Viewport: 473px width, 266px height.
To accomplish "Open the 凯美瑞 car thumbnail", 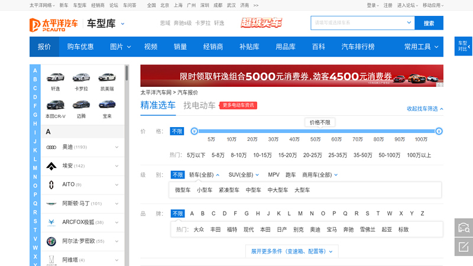I will point(107,77).
